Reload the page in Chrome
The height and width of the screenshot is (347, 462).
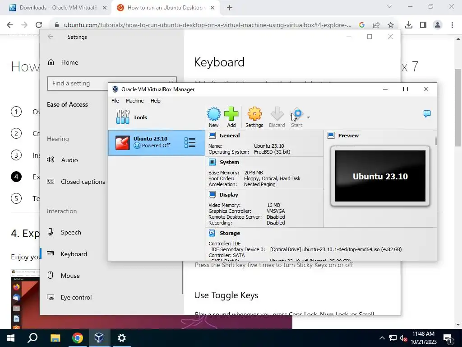39,25
